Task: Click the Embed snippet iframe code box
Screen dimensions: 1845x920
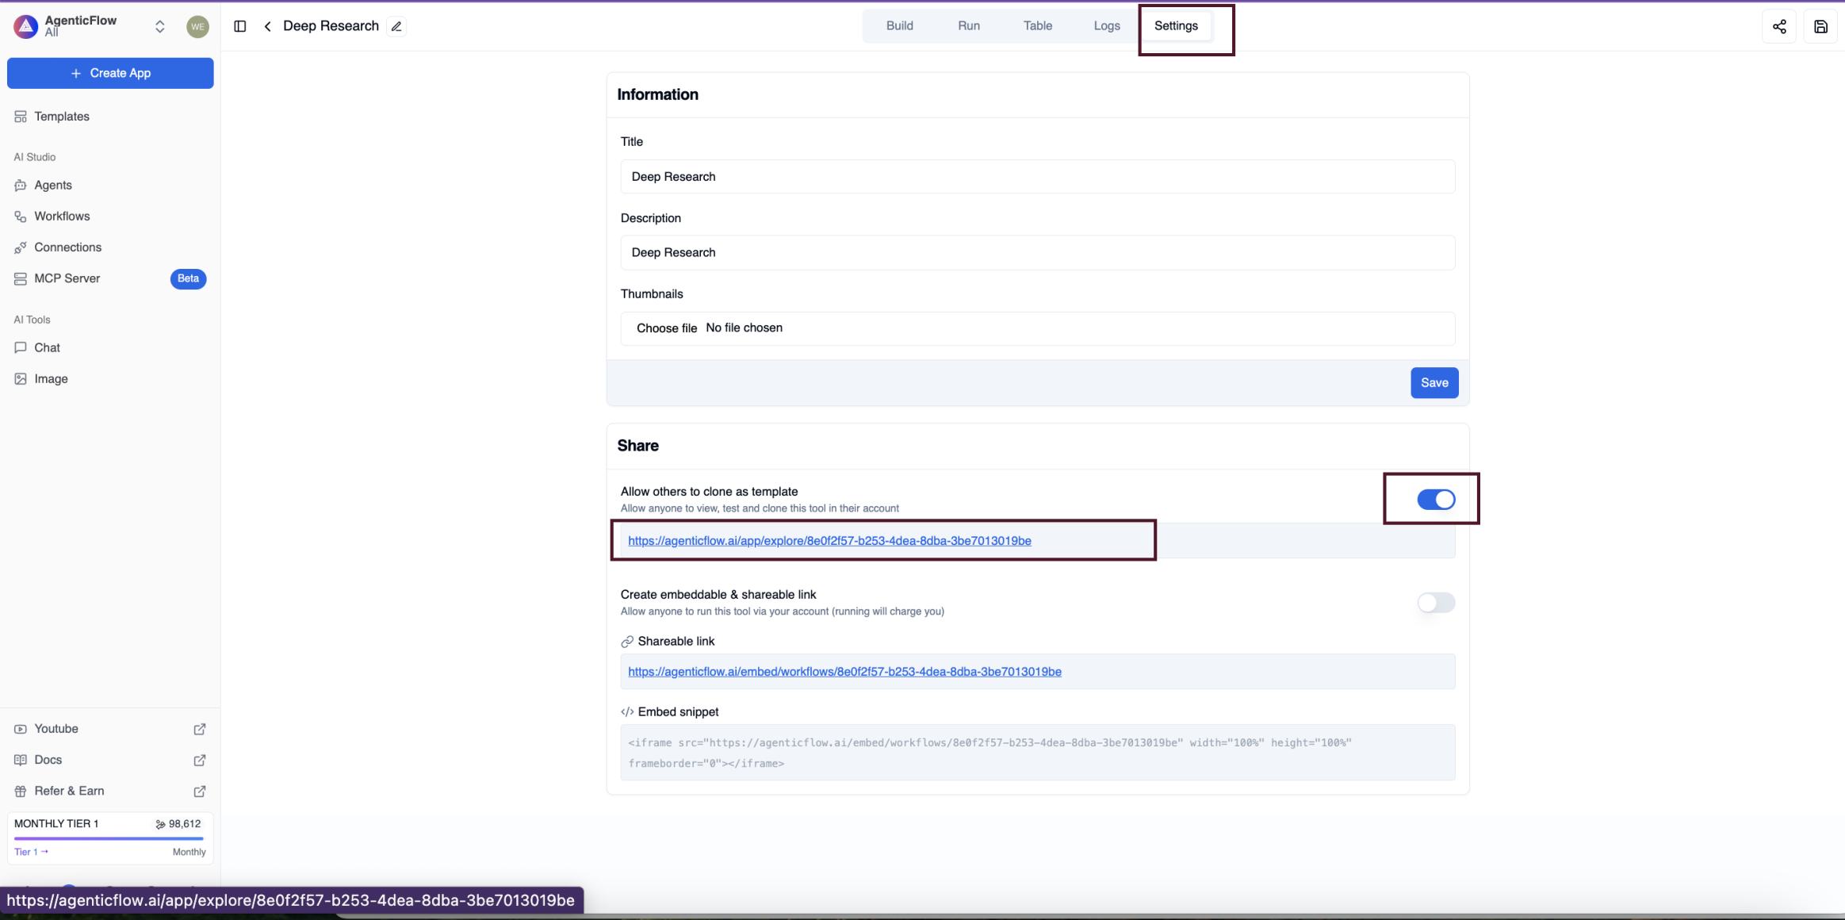Action: click(1037, 753)
